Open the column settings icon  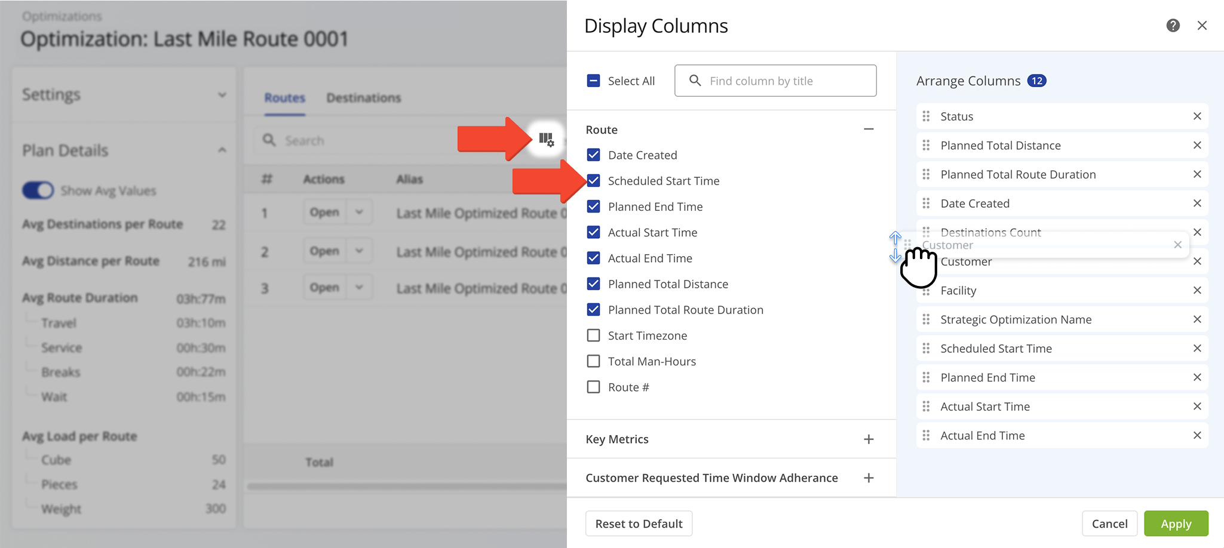click(546, 140)
